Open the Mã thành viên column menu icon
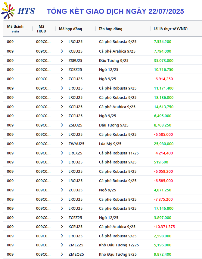This screenshot has width=202, height=259. coord(26,28)
